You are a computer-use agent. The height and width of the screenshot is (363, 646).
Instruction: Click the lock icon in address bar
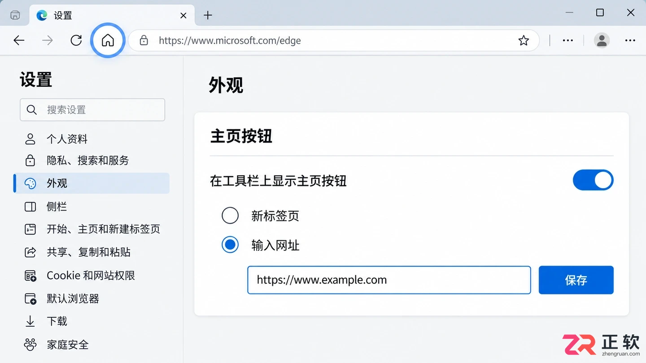pyautogui.click(x=144, y=40)
